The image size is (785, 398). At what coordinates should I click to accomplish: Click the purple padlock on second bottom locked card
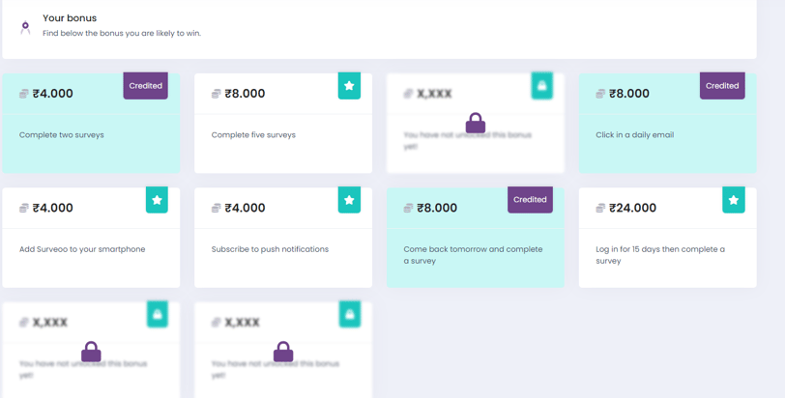coord(283,352)
